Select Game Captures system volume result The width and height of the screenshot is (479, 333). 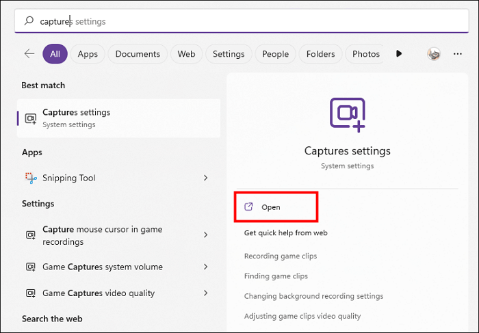coord(118,267)
